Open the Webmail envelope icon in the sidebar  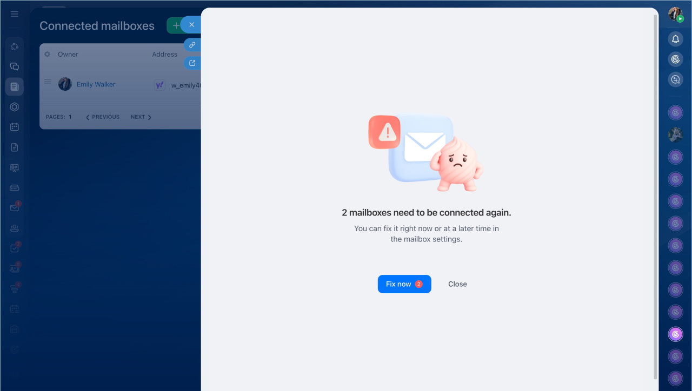coord(15,208)
